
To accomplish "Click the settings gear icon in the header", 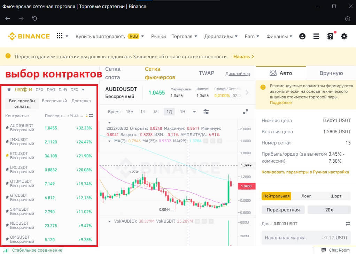I will (344, 36).
